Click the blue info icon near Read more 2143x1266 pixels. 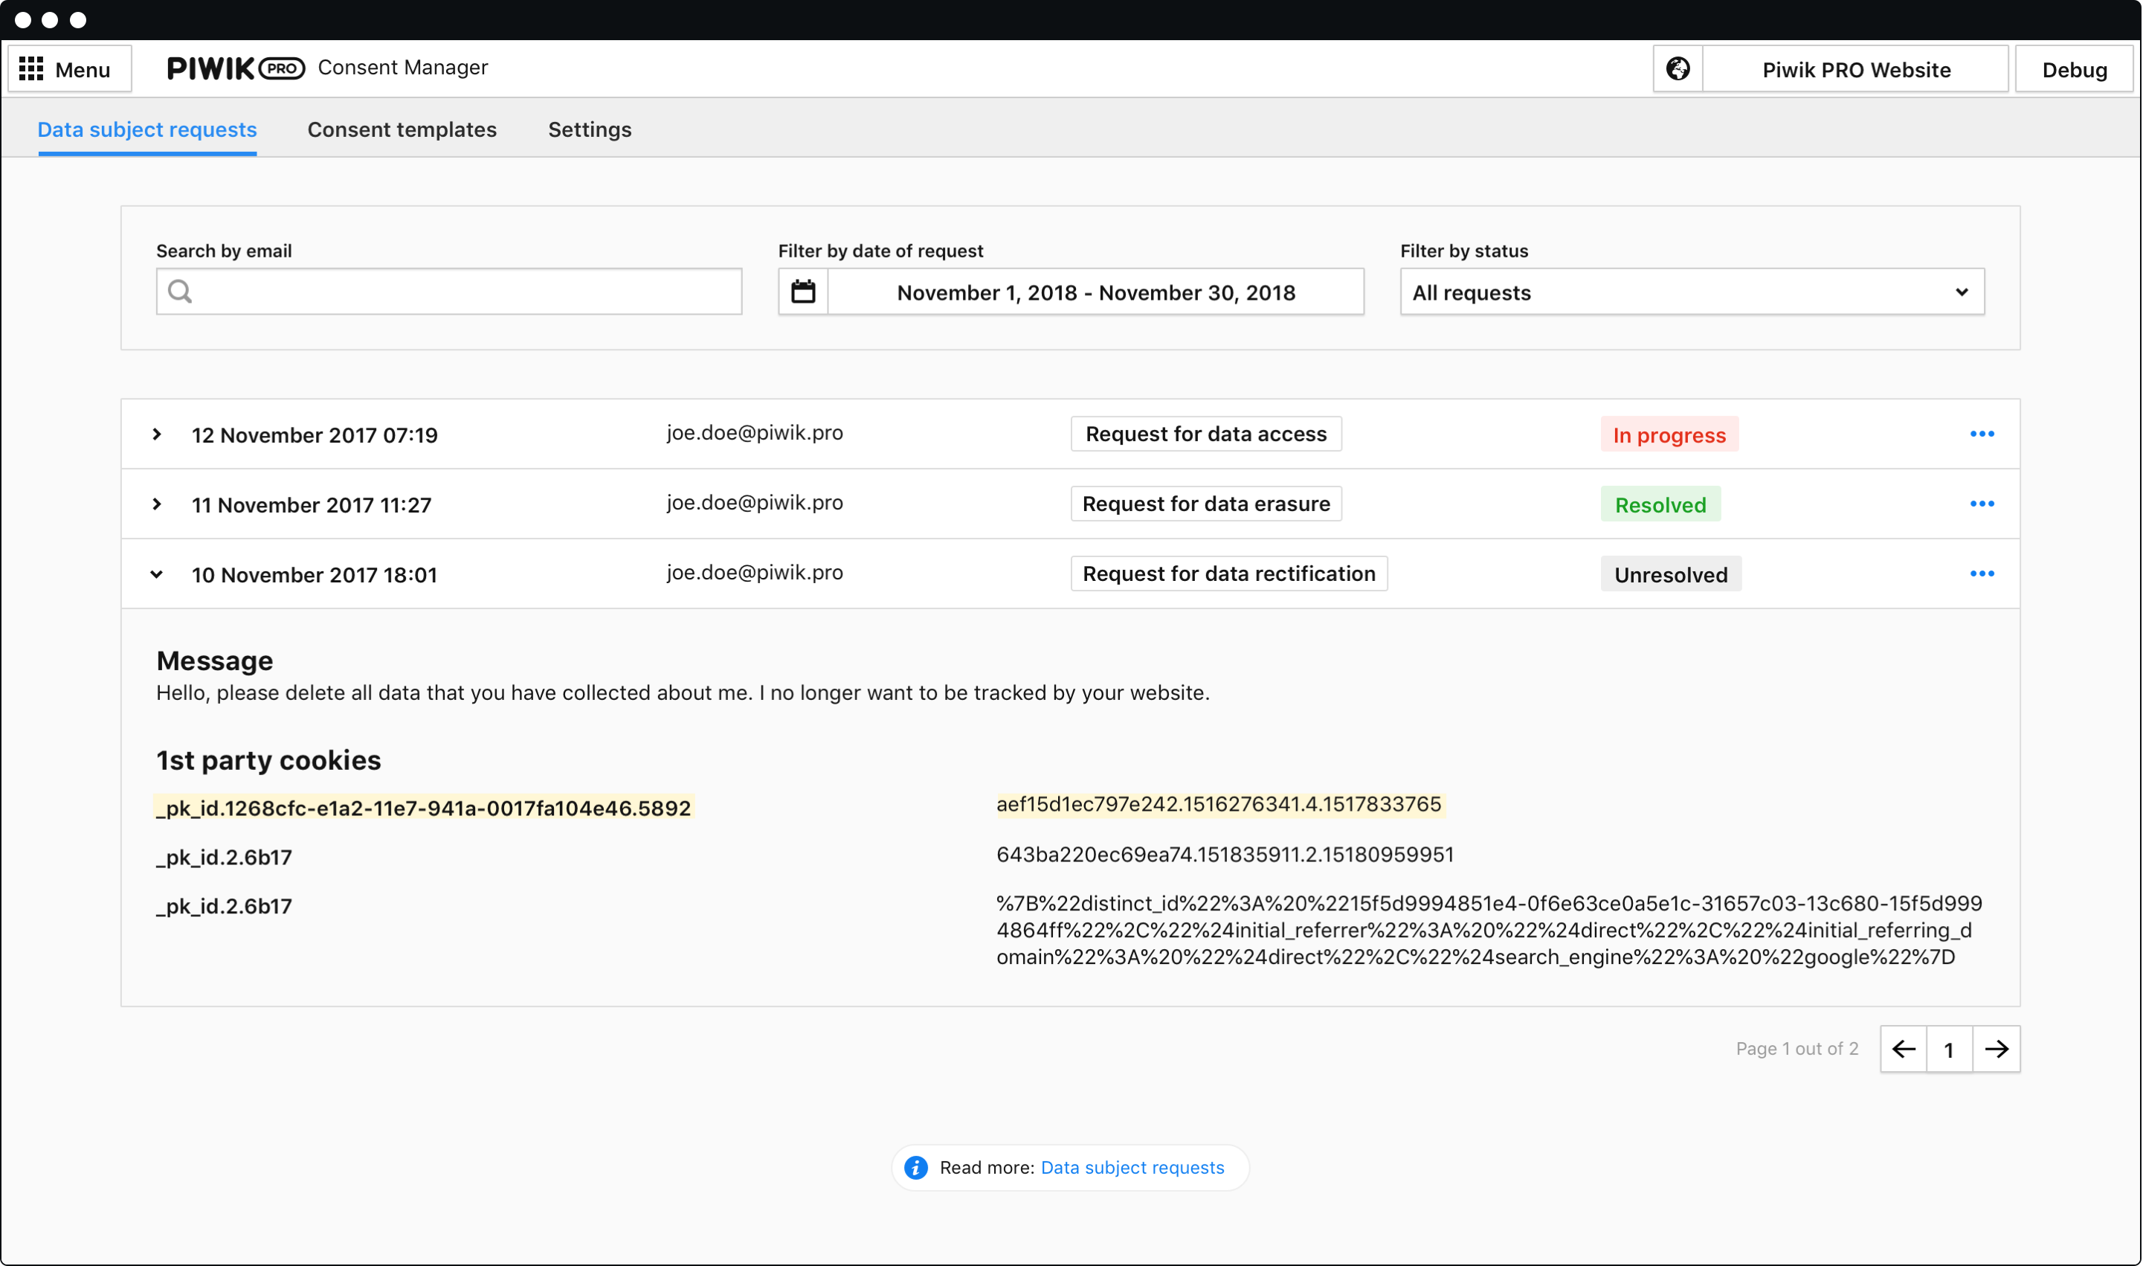916,1168
